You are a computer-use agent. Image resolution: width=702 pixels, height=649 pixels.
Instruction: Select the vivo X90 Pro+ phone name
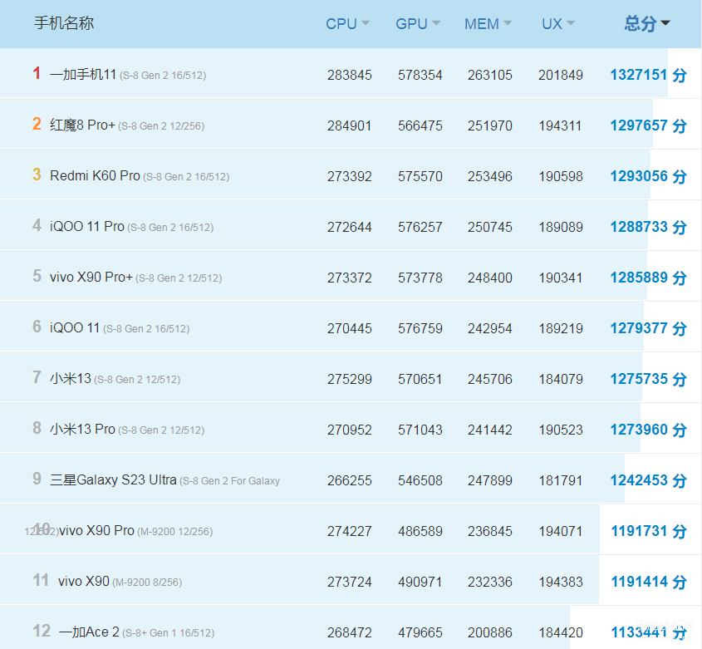coord(91,277)
